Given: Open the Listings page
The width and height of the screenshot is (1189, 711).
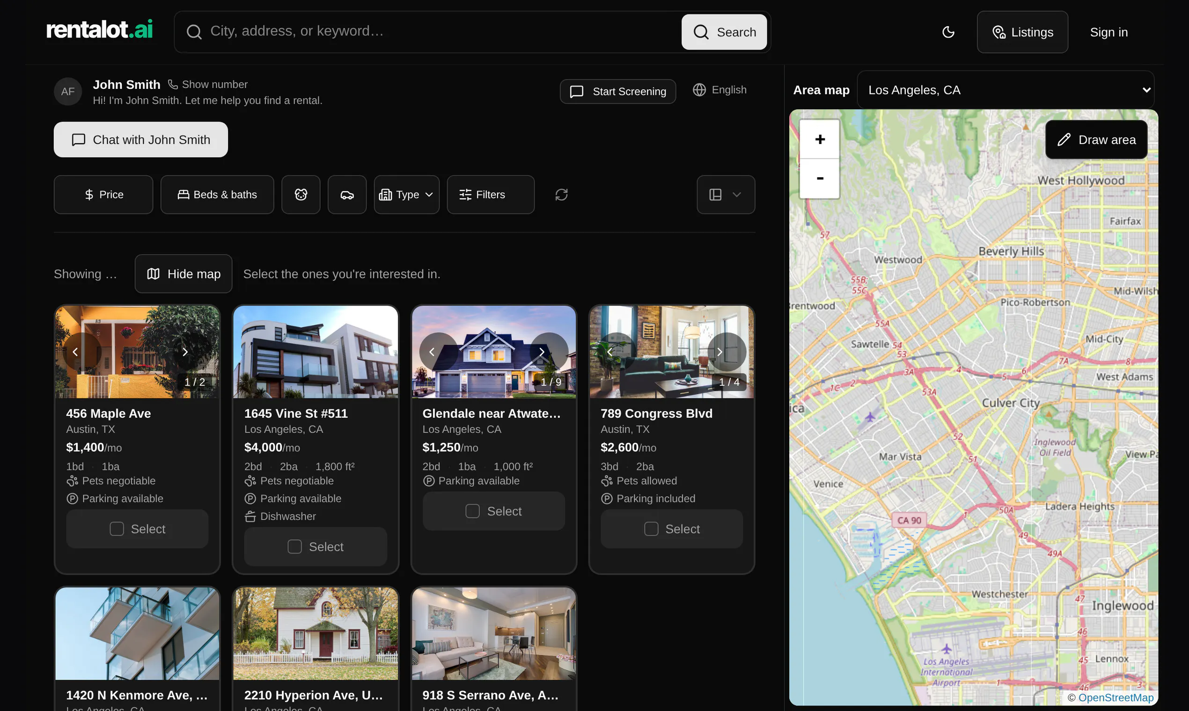Looking at the screenshot, I should pyautogui.click(x=1023, y=32).
